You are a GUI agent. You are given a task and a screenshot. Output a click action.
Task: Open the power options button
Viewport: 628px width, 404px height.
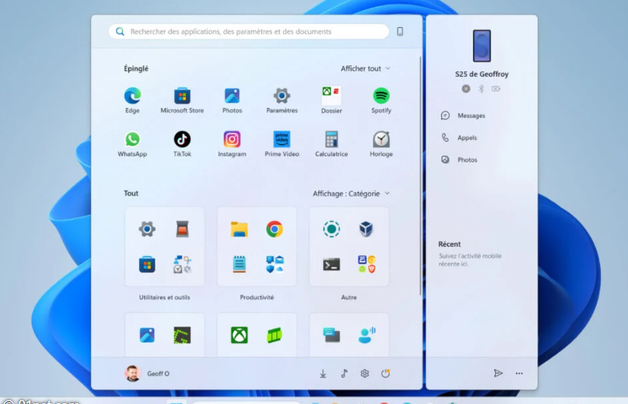(386, 374)
